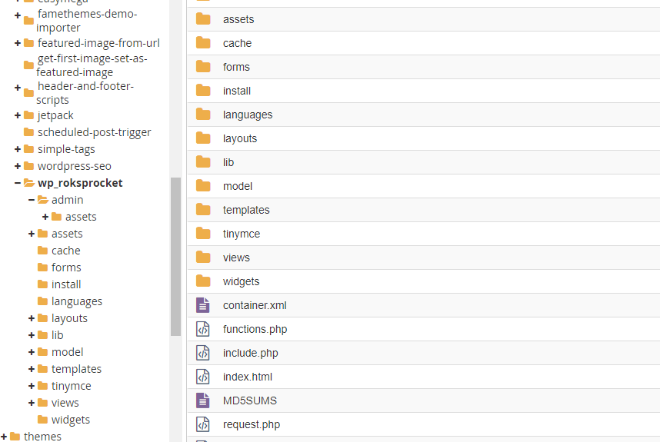Click the languages folder icon in file list

tap(203, 115)
